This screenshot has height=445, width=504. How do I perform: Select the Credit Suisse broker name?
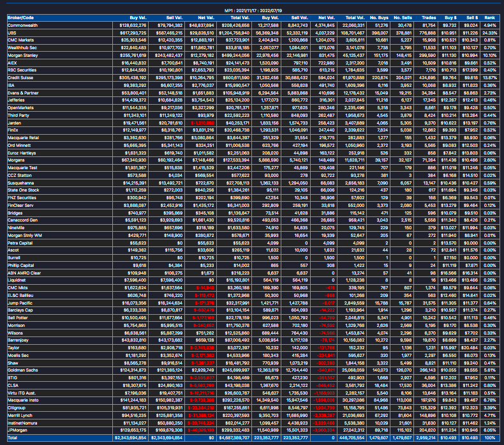20,78
